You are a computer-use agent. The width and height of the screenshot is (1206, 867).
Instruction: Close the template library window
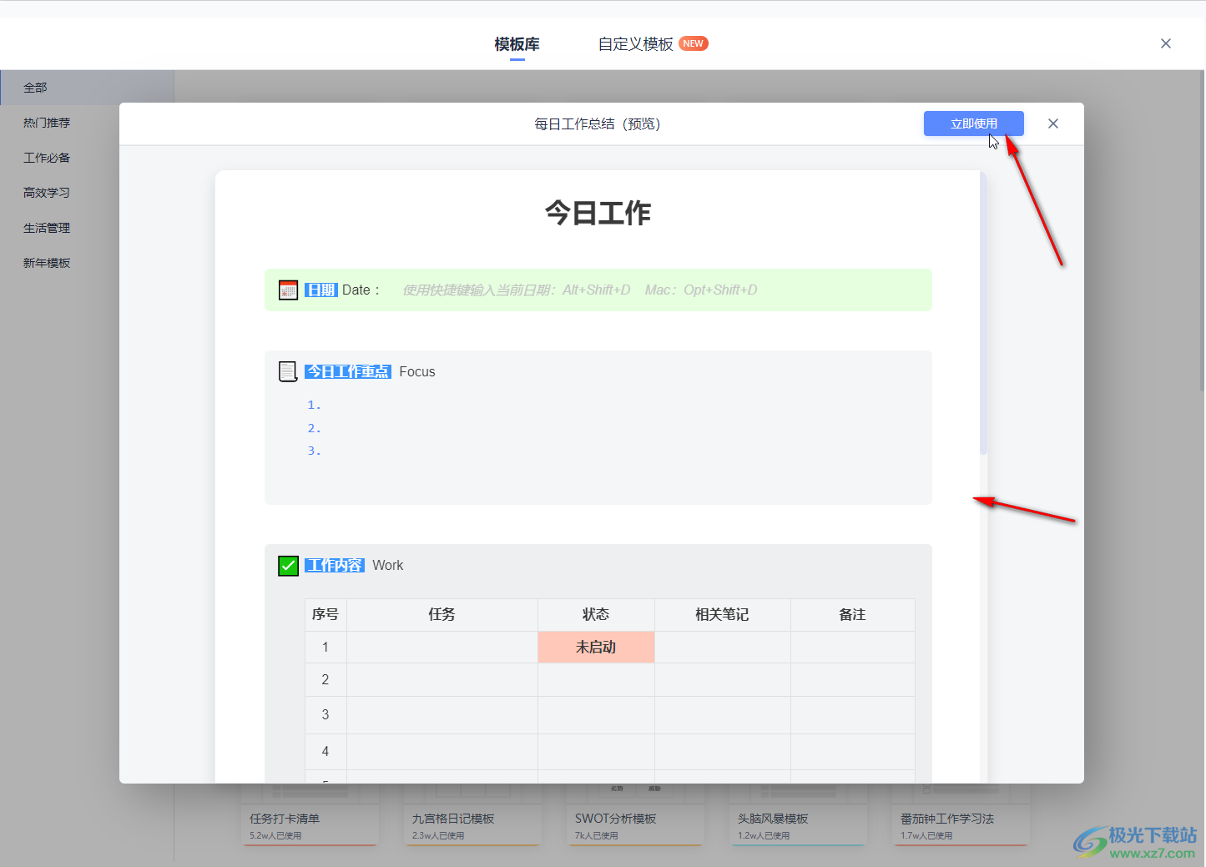click(1166, 43)
